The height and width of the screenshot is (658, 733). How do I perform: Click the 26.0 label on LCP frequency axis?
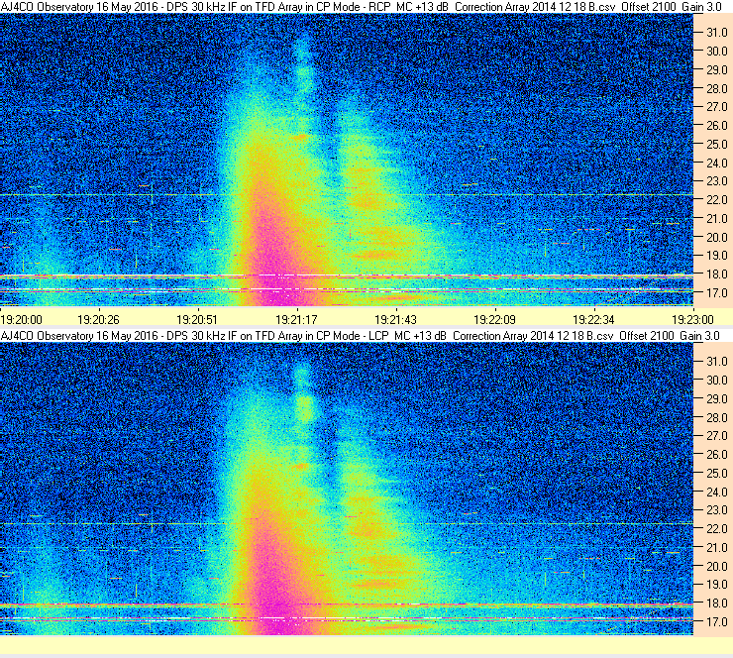point(716,455)
